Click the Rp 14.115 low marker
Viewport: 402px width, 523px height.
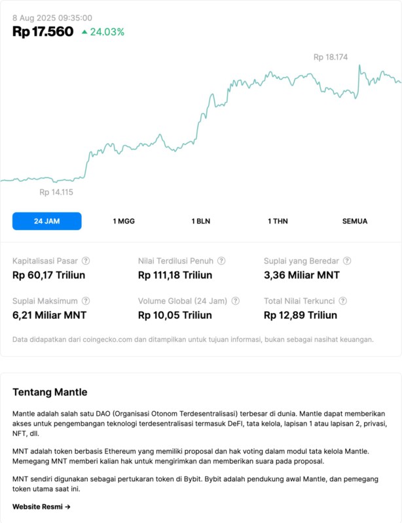[x=56, y=192]
